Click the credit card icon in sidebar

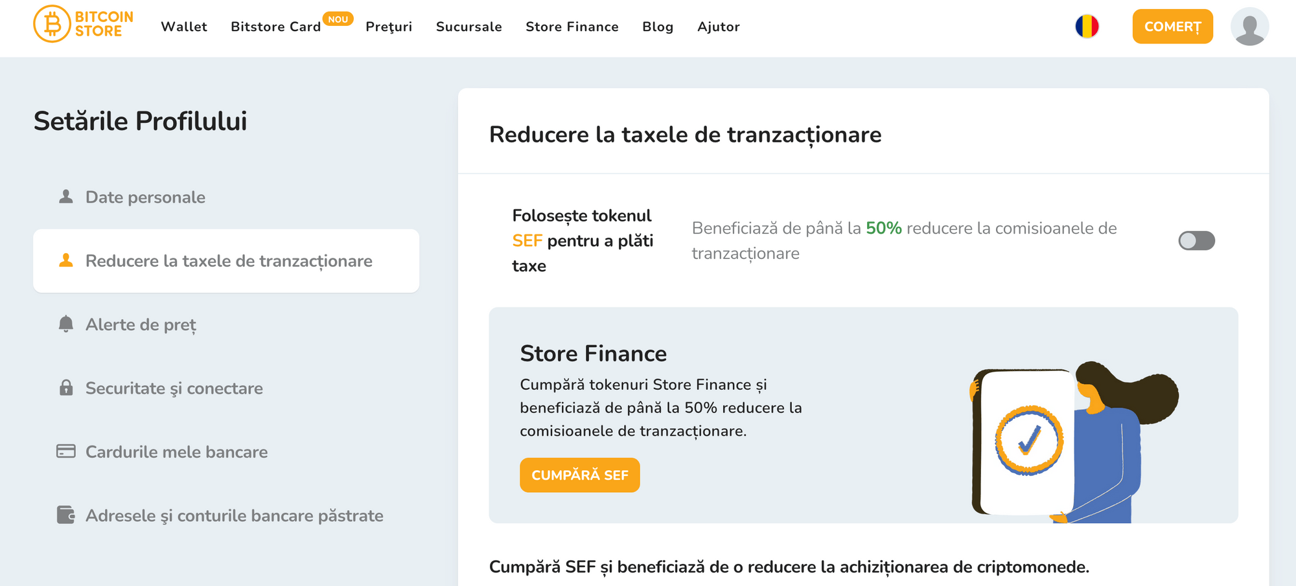pos(65,451)
